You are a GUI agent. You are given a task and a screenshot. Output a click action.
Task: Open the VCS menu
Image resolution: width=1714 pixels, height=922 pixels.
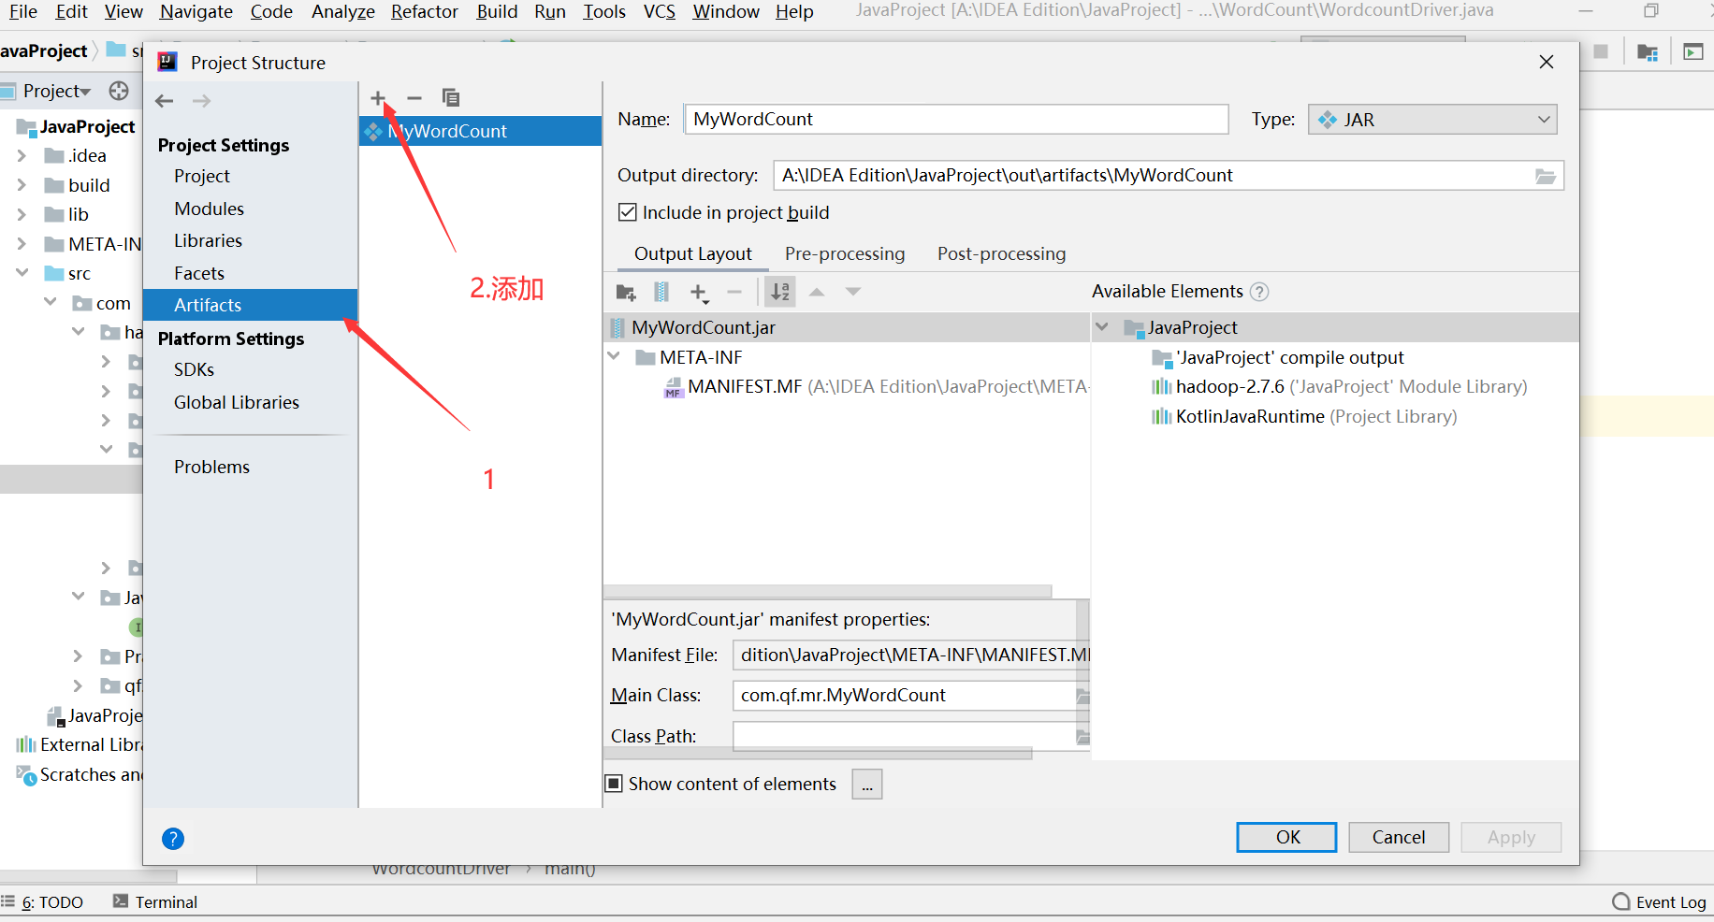pos(660,11)
